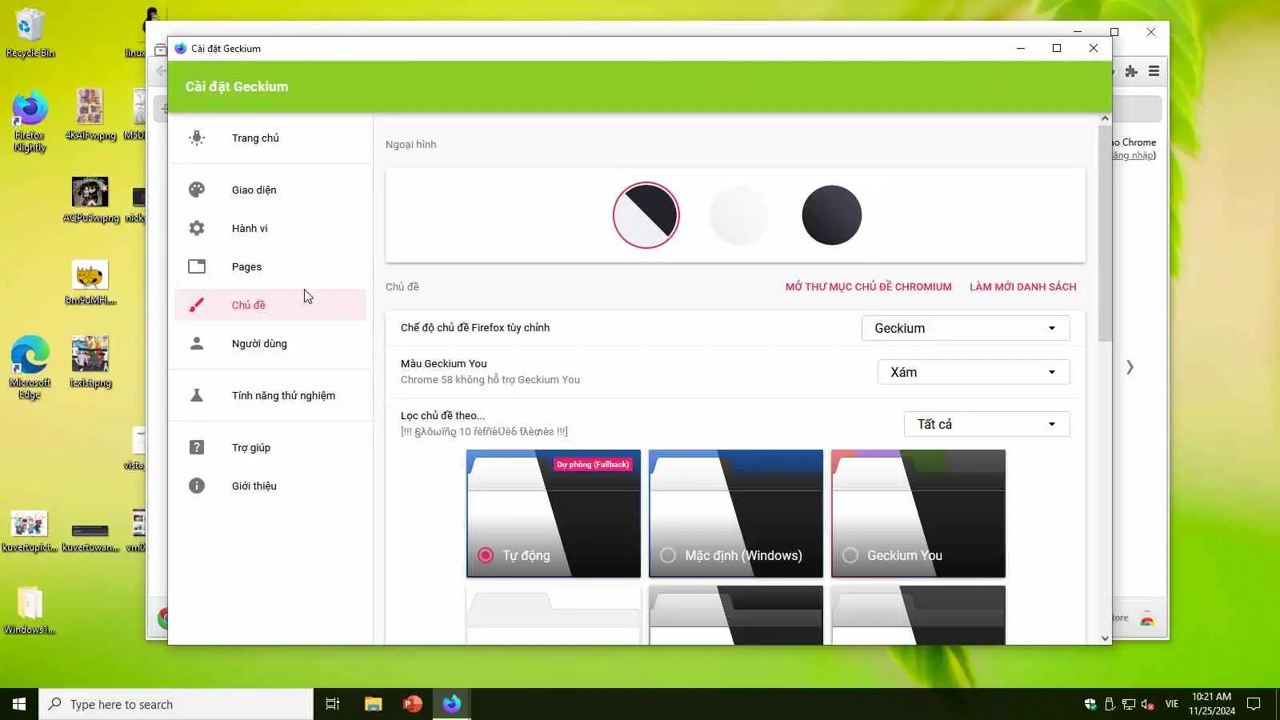
Task: Select the Mặc định (Windows) theme radio
Action: (668, 555)
